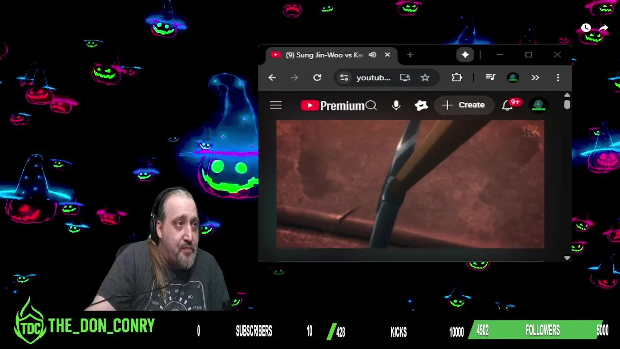Open site information icon in address bar

pyautogui.click(x=344, y=78)
